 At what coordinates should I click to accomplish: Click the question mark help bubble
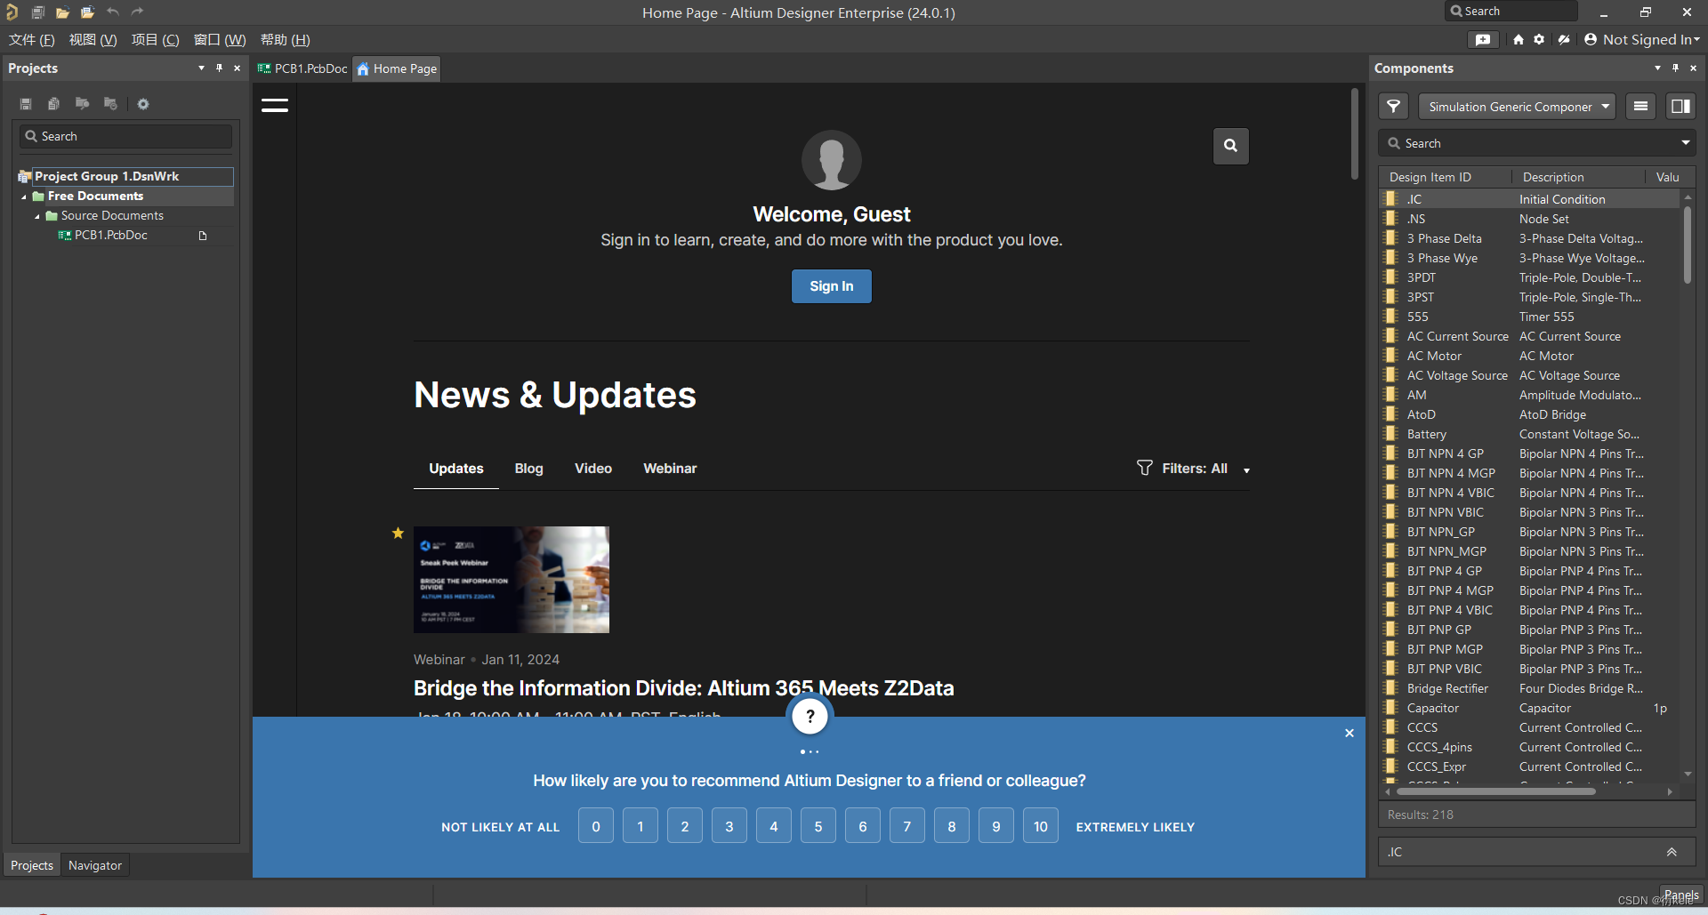point(810,716)
